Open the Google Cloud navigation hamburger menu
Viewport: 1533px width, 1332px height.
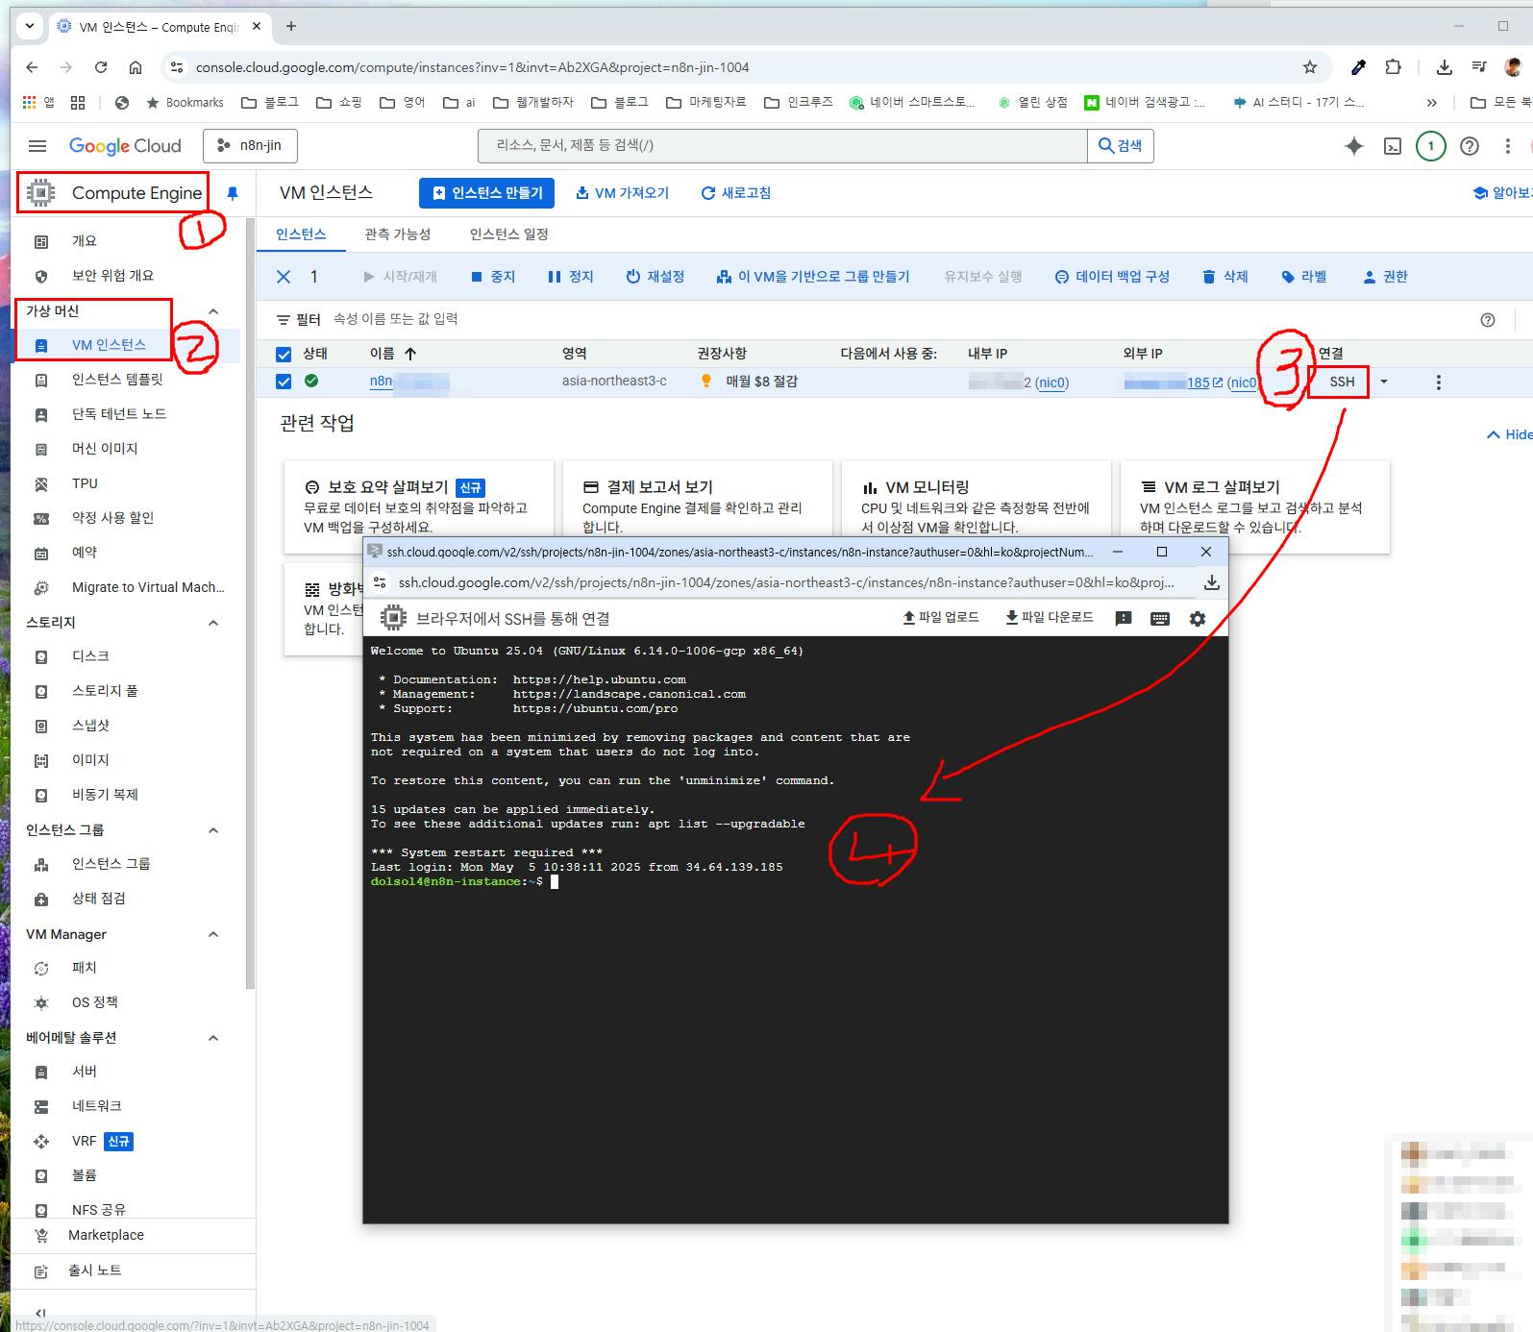pyautogui.click(x=37, y=146)
